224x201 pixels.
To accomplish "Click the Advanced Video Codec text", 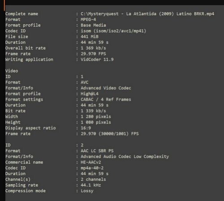I will (x=106, y=88).
